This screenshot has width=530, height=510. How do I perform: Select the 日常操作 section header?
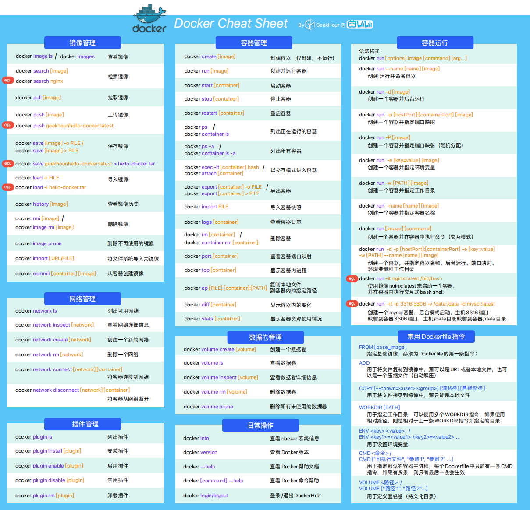(x=260, y=425)
